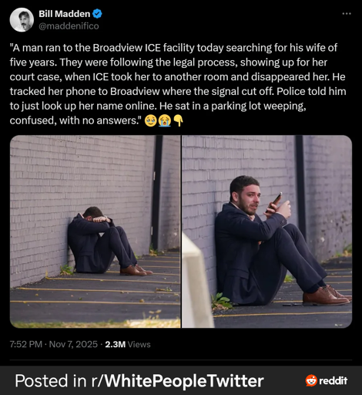Viewport: 362px width, 395px height.
Task: Click the phone in the right photo
Action: [274, 202]
